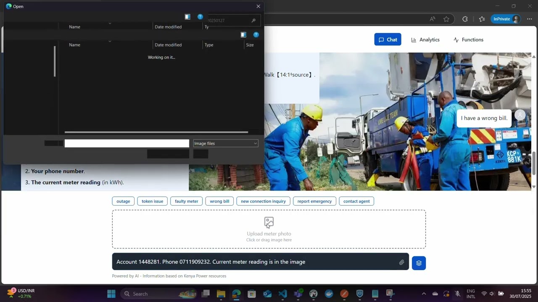Click the report emergency button
The width and height of the screenshot is (538, 302).
314,201
